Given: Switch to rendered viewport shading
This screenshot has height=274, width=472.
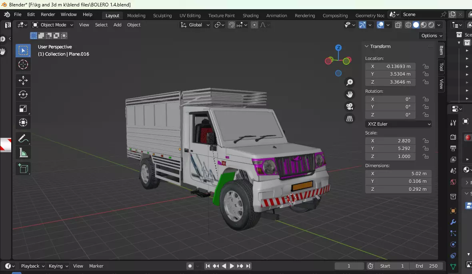Looking at the screenshot, I should tap(431, 25).
